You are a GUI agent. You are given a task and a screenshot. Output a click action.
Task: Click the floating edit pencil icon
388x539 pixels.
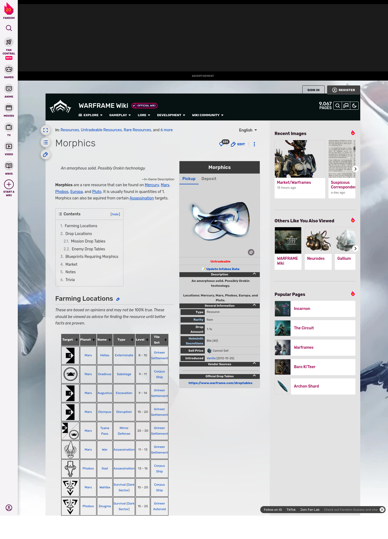tap(46, 154)
